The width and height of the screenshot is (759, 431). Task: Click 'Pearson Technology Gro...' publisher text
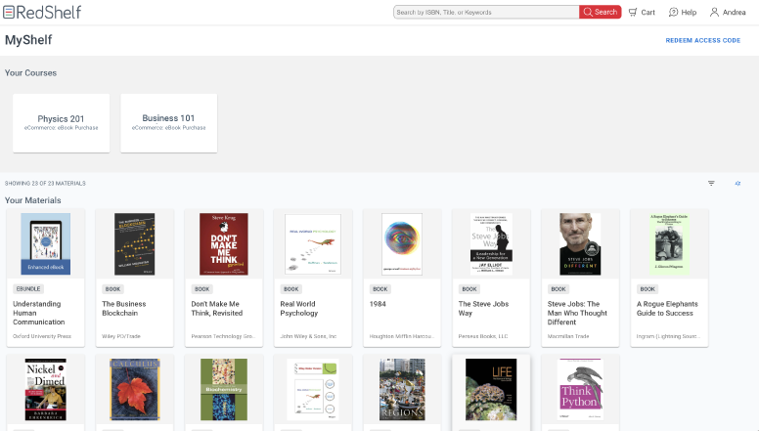tap(223, 336)
